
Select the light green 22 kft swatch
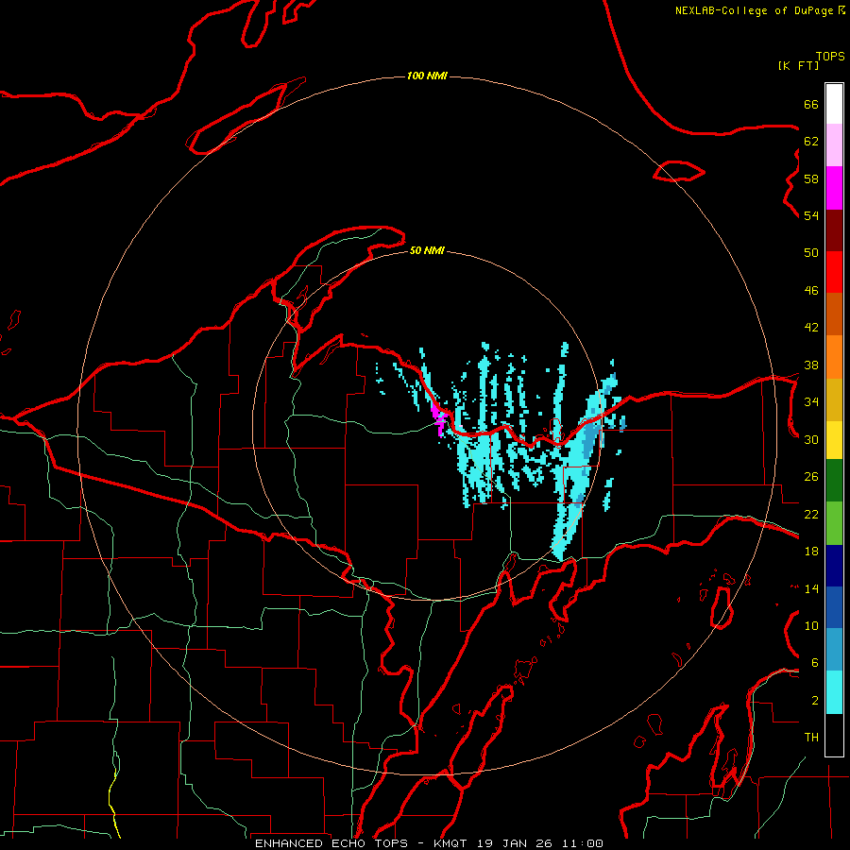coord(834,523)
